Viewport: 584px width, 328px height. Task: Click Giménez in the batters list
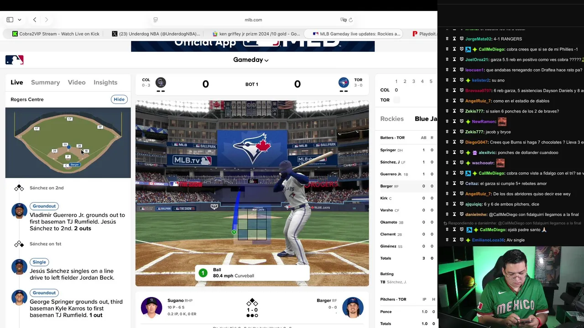tap(388, 246)
